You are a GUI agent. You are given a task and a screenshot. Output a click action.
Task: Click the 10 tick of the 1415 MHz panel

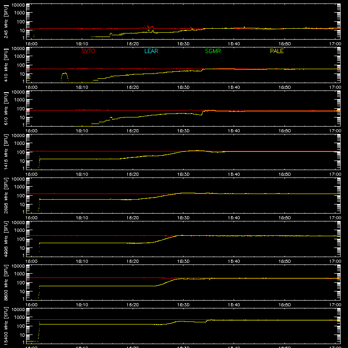(x=22, y=161)
